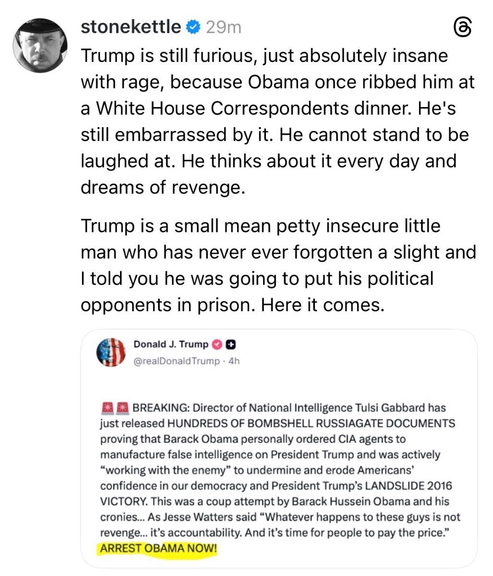Click the second red siren emoji before BREAKING
This screenshot has height=576, width=493.
click(x=122, y=408)
